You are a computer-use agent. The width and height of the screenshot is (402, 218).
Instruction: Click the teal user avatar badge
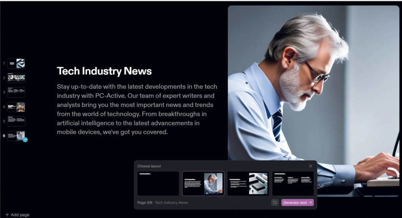(x=25, y=140)
